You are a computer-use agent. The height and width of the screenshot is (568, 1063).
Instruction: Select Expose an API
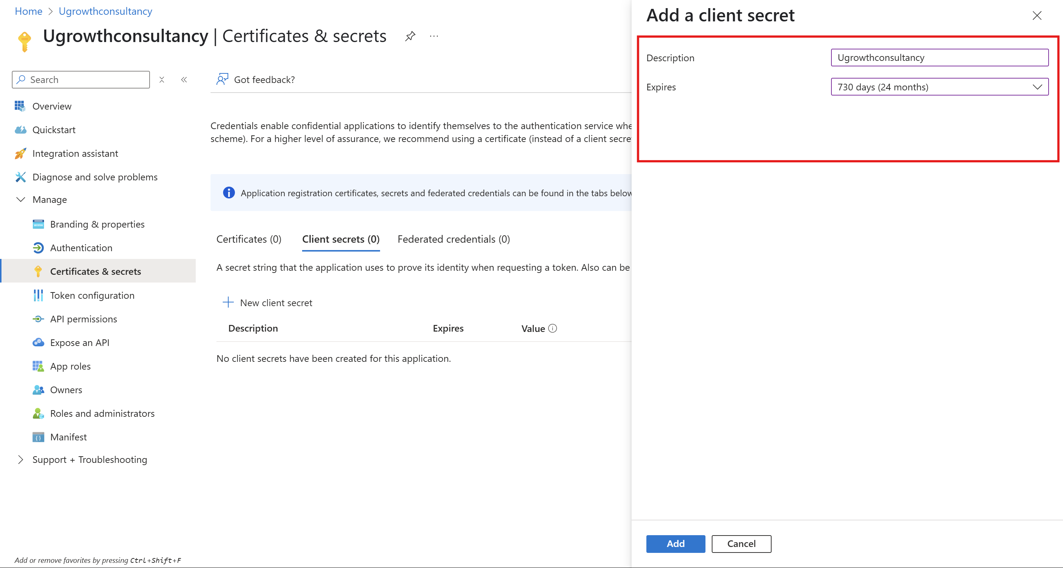coord(80,343)
